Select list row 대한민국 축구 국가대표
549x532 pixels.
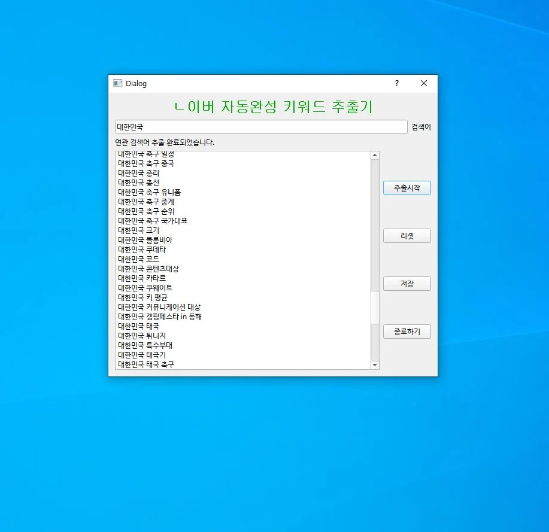pos(242,221)
